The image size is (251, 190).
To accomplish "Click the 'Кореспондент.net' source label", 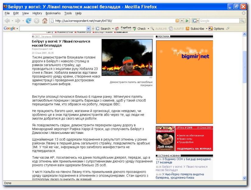I will click(42, 49).
